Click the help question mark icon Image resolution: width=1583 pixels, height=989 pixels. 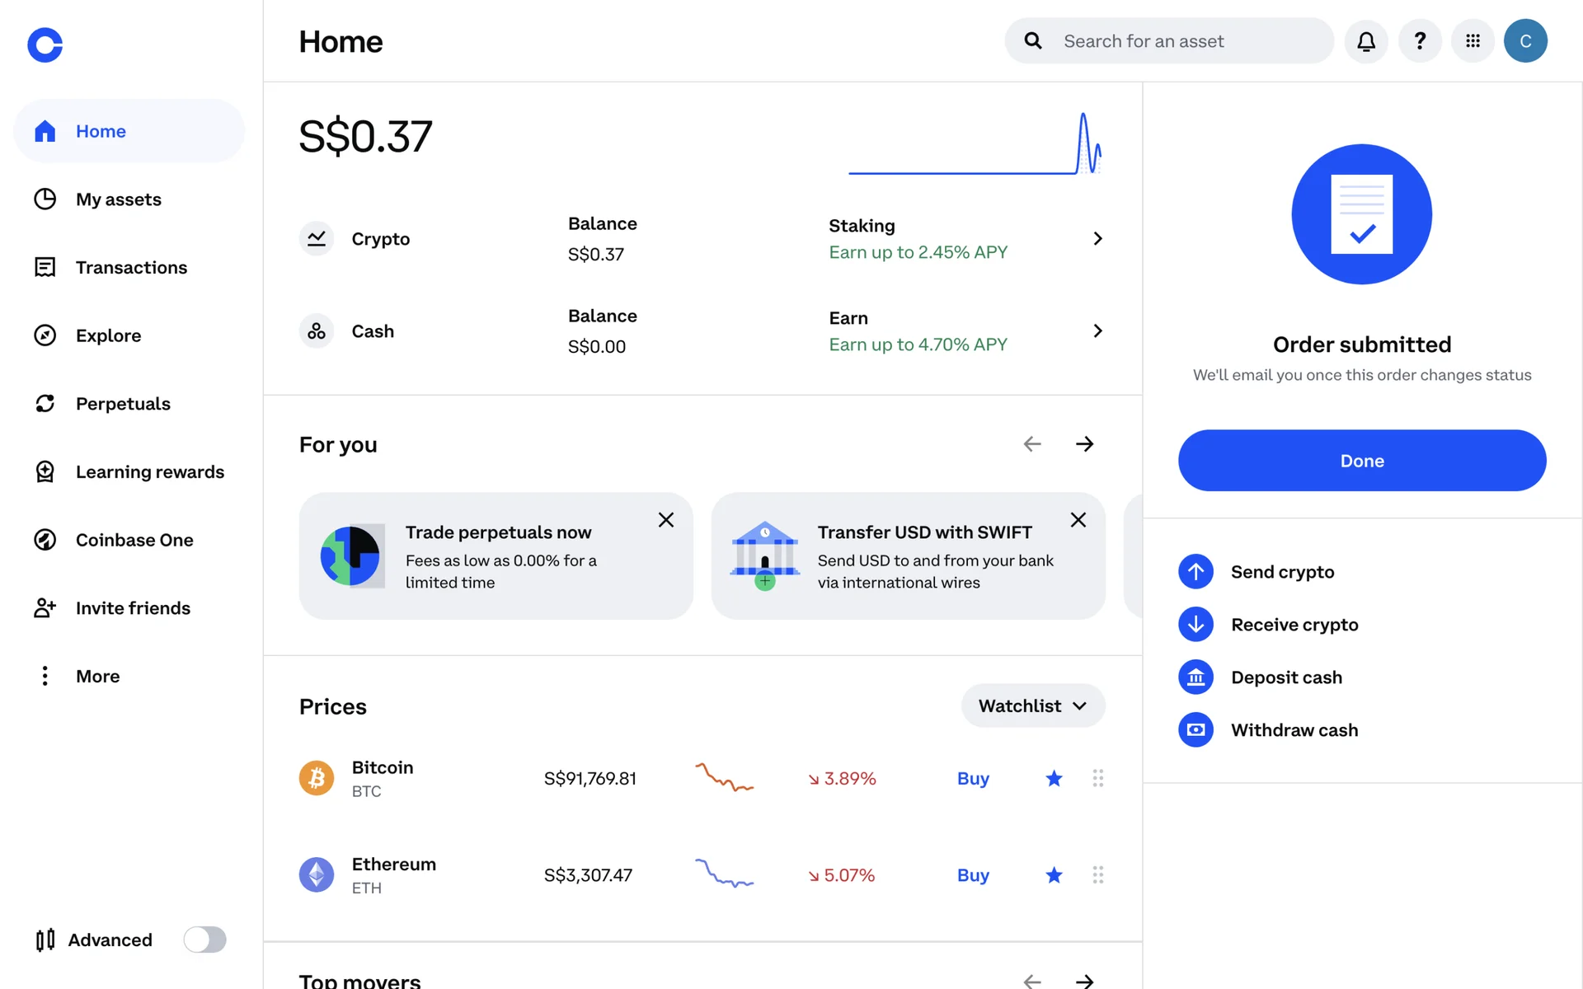coord(1420,41)
